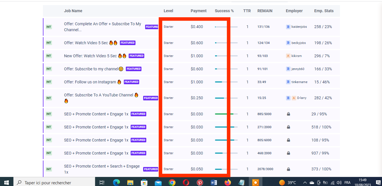Click the lock icon in the 468/2000 row
This screenshot has height=186, width=382.
(288, 153)
